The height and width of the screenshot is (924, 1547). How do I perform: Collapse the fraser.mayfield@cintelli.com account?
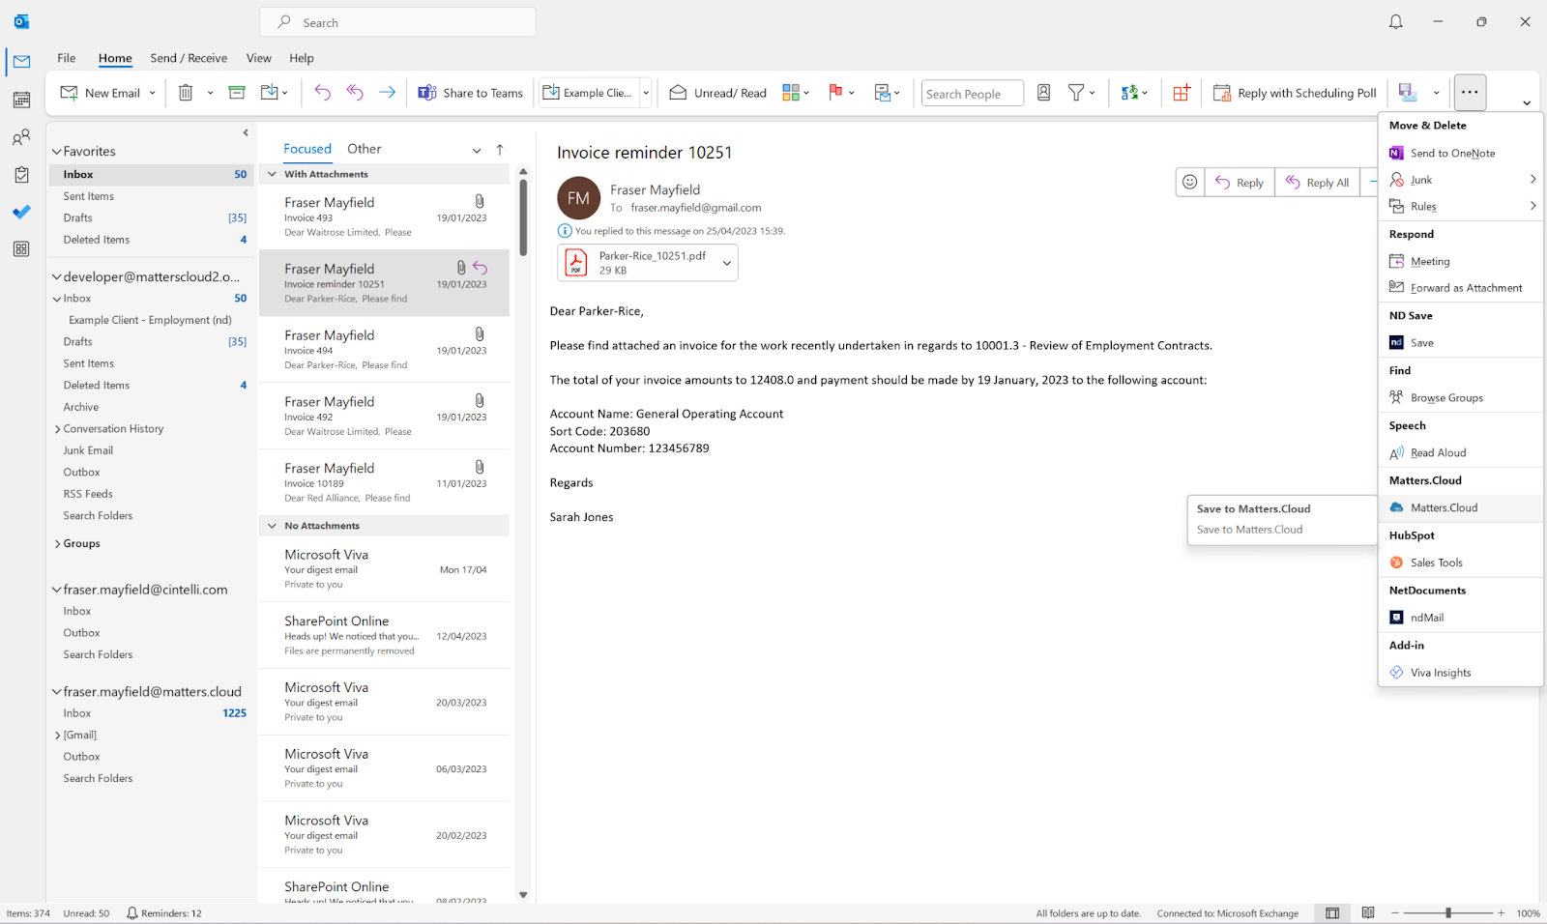coord(57,590)
